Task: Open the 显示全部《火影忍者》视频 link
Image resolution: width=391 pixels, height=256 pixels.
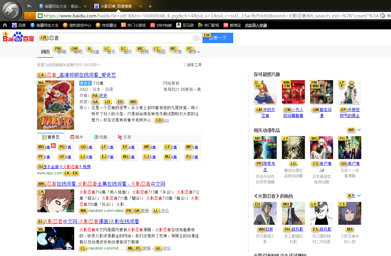Action: 64,167
